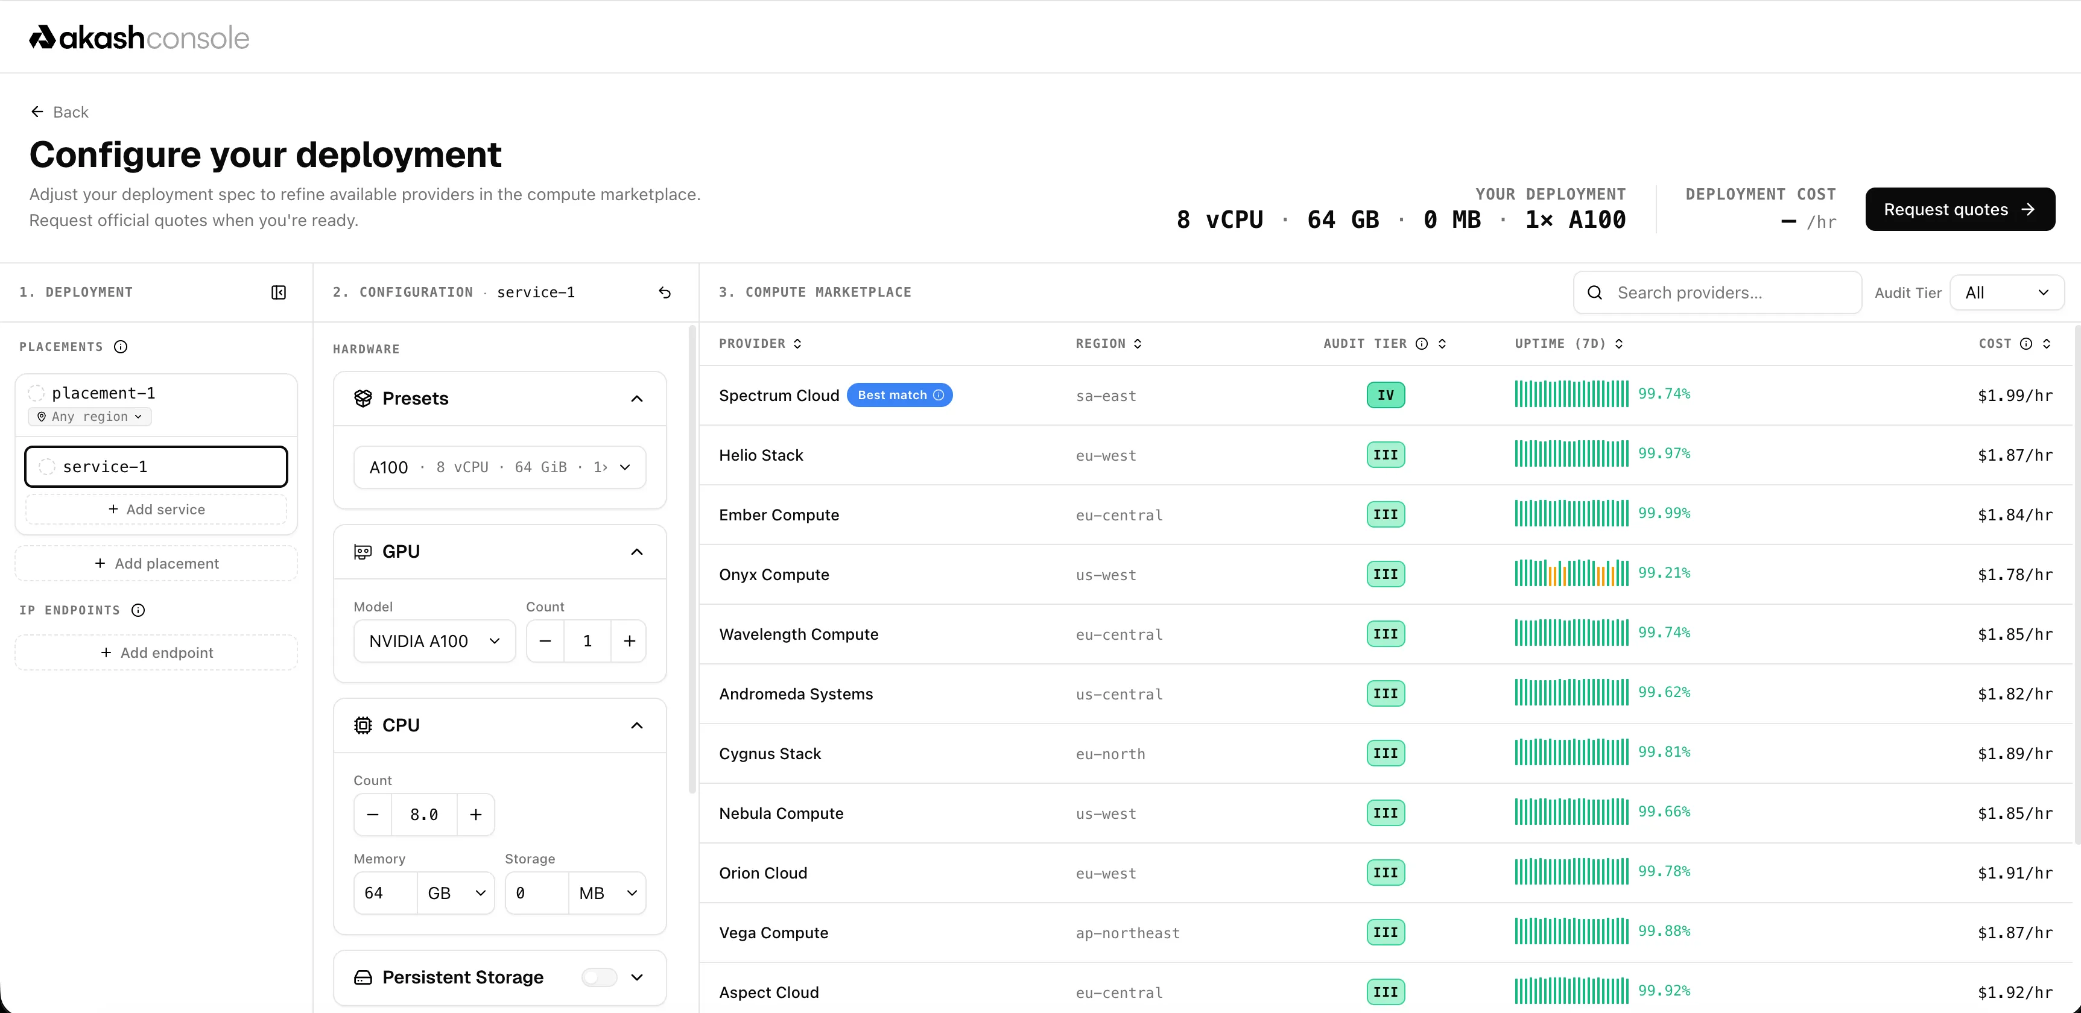Screen dimensions: 2081x1013
Task: Sort by Region column
Action: pyautogui.click(x=1109, y=343)
